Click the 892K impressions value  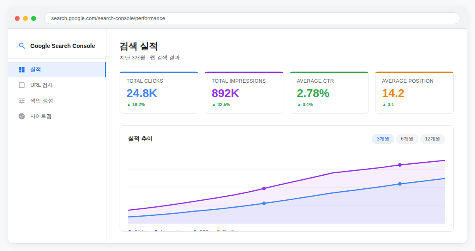(225, 93)
